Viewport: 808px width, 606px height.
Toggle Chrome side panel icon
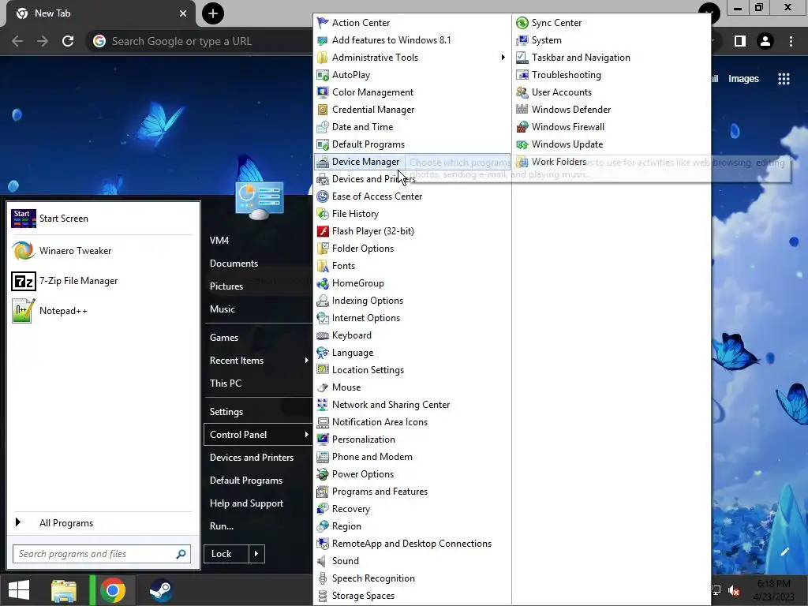740,41
